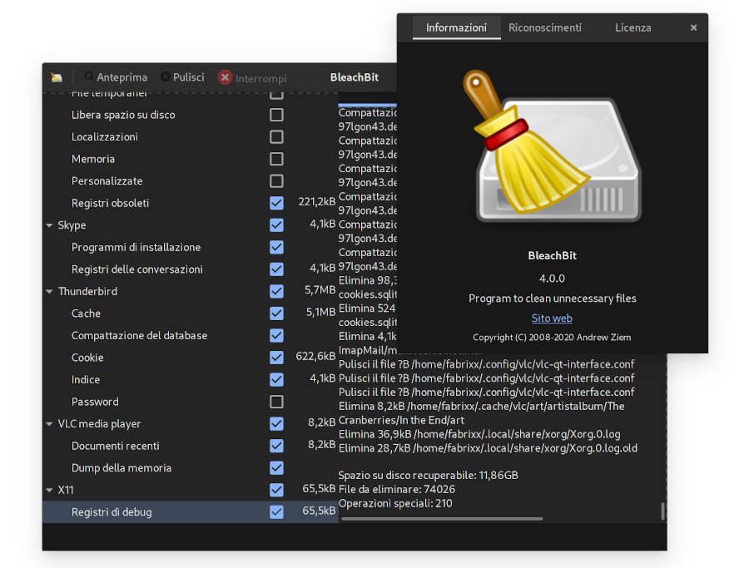Uncheck Programmi di installazione checkbox
749x568 pixels.
[x=276, y=247]
